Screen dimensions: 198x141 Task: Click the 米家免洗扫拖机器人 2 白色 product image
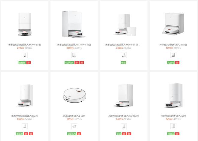(x=173, y=24)
